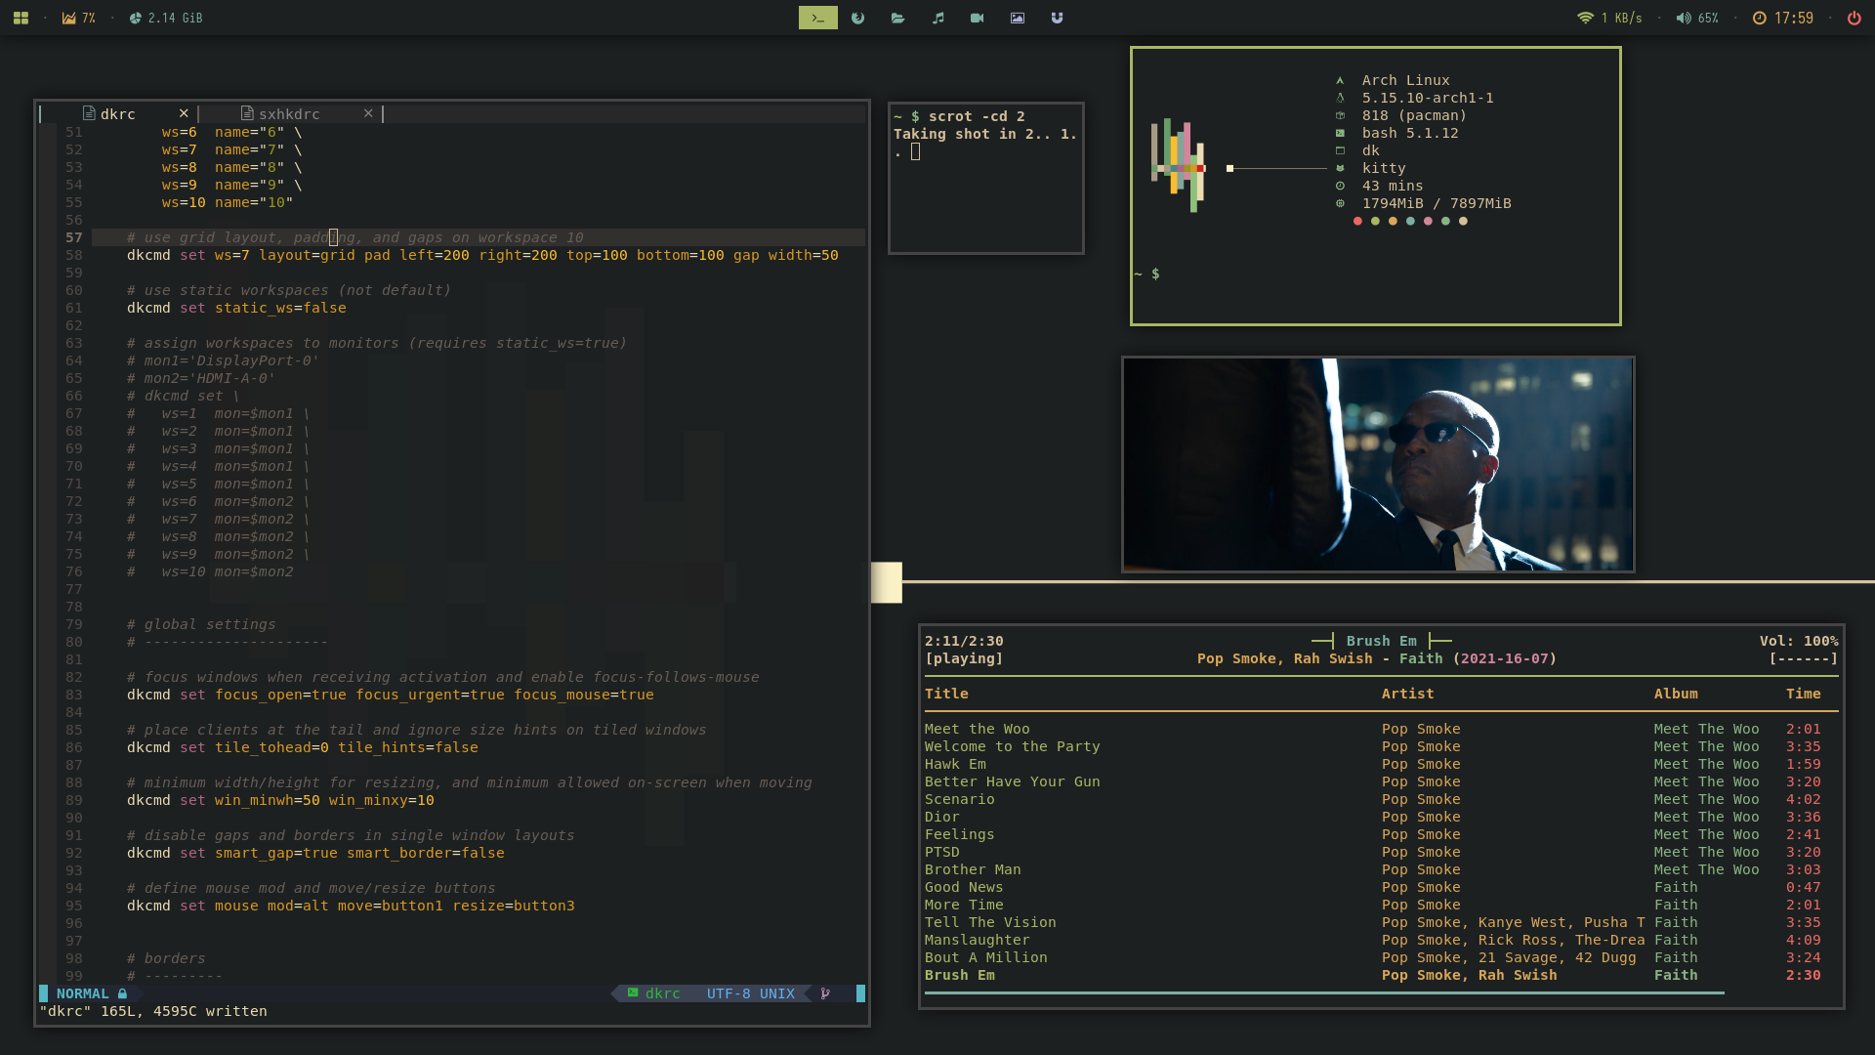Click the man in sunglasses image window

[x=1378, y=464]
